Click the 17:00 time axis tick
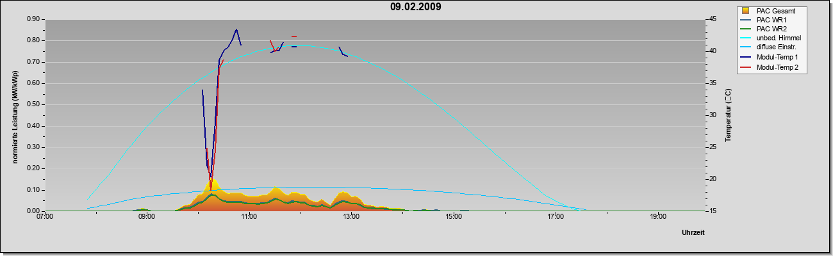 pos(556,218)
